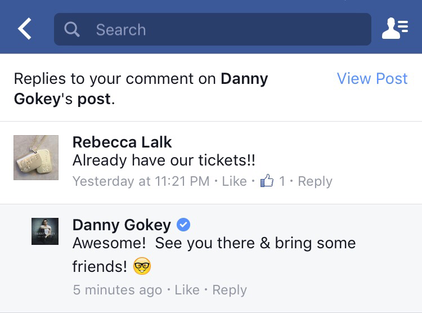Open the View Post link
The image size is (422, 313).
372,79
